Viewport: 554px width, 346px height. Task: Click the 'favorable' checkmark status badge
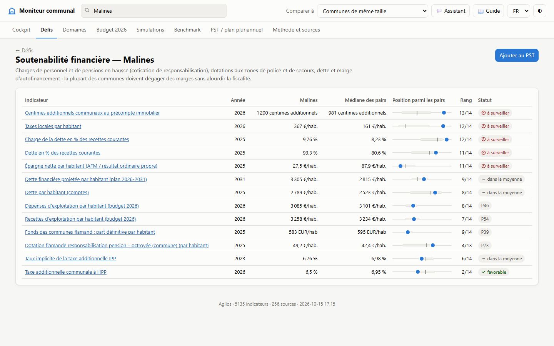click(494, 272)
